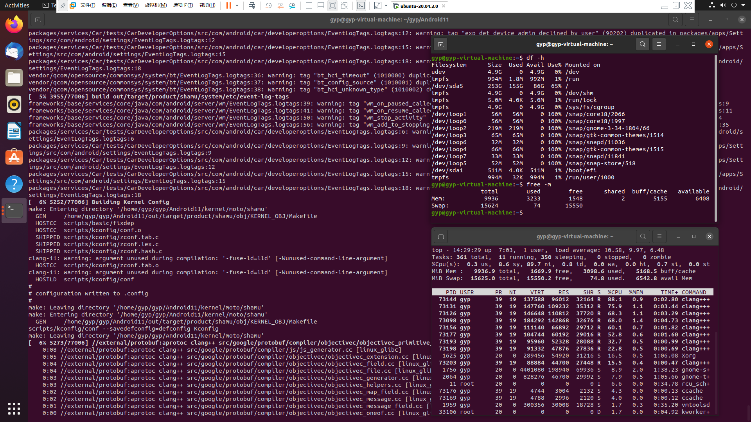Open the 虚拟机(M) menu

[156, 5]
